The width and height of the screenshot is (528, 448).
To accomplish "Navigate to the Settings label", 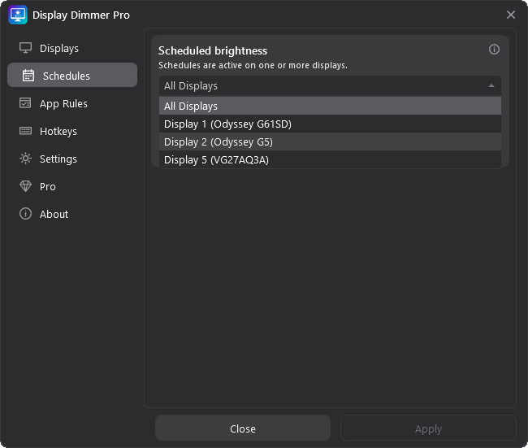I will click(x=58, y=159).
